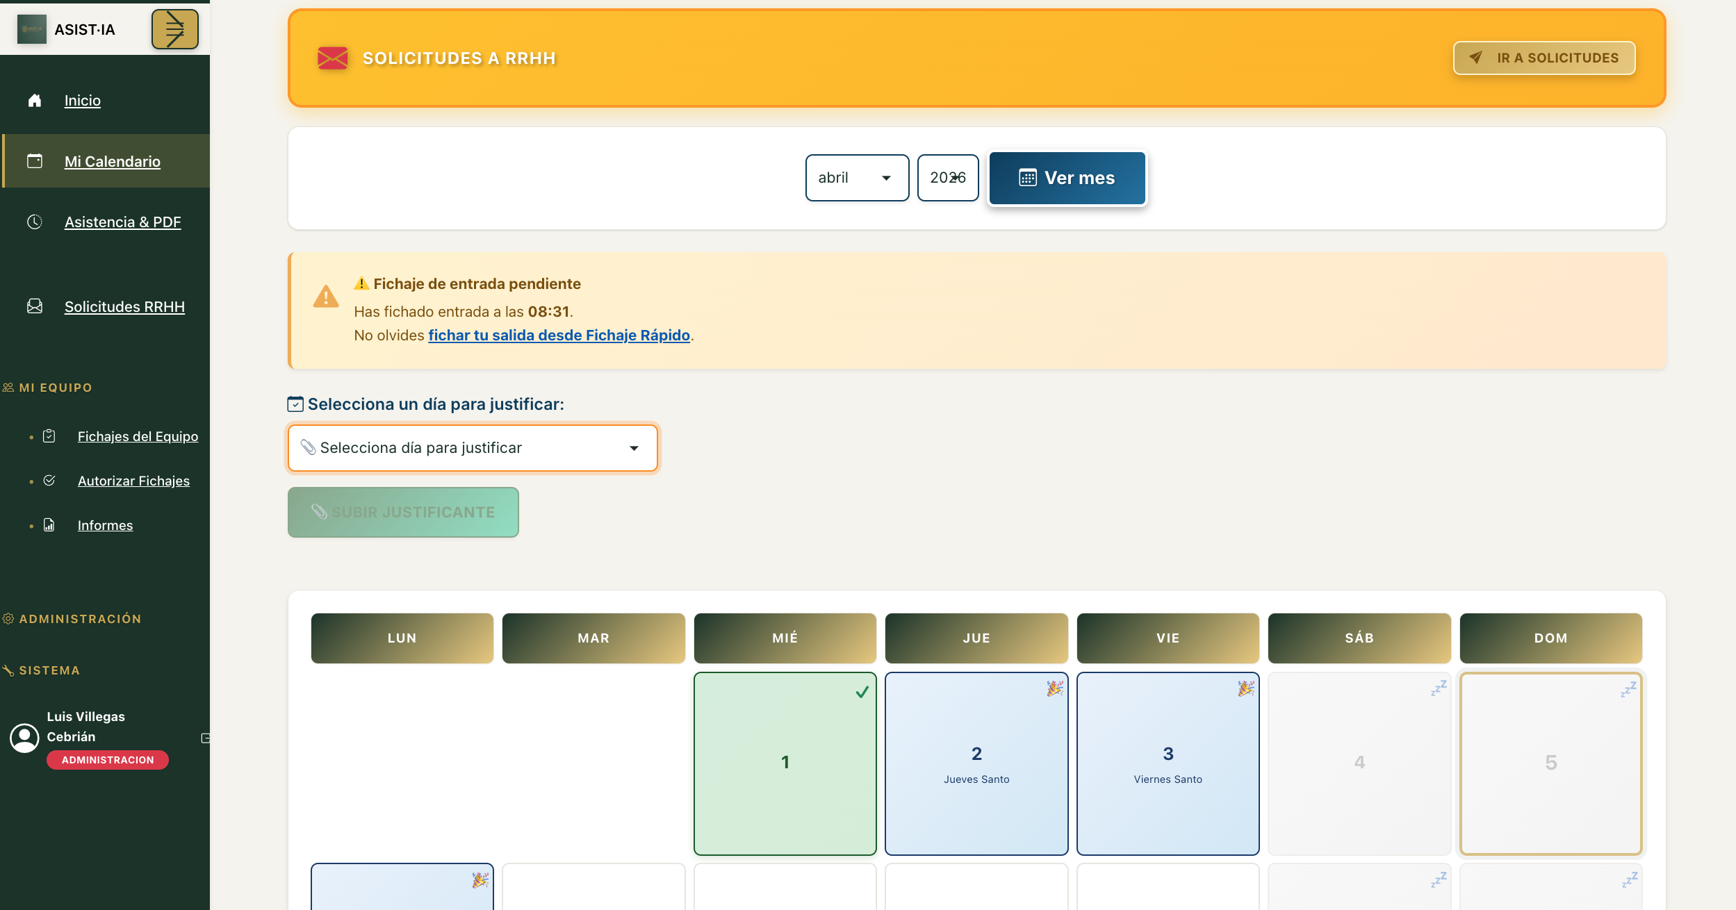Open the Solicitudes RRHH menu item

tap(124, 306)
